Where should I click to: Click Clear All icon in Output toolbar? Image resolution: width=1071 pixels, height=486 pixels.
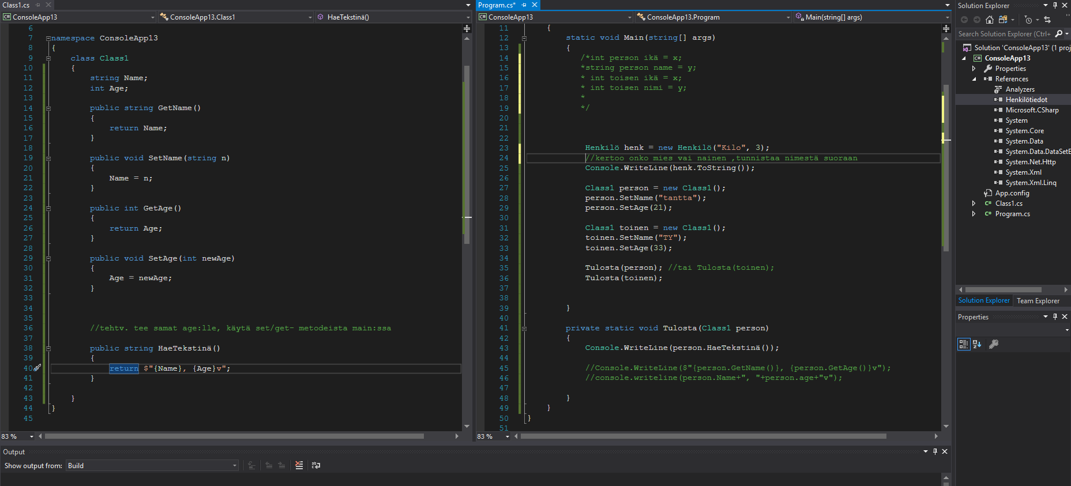299,465
